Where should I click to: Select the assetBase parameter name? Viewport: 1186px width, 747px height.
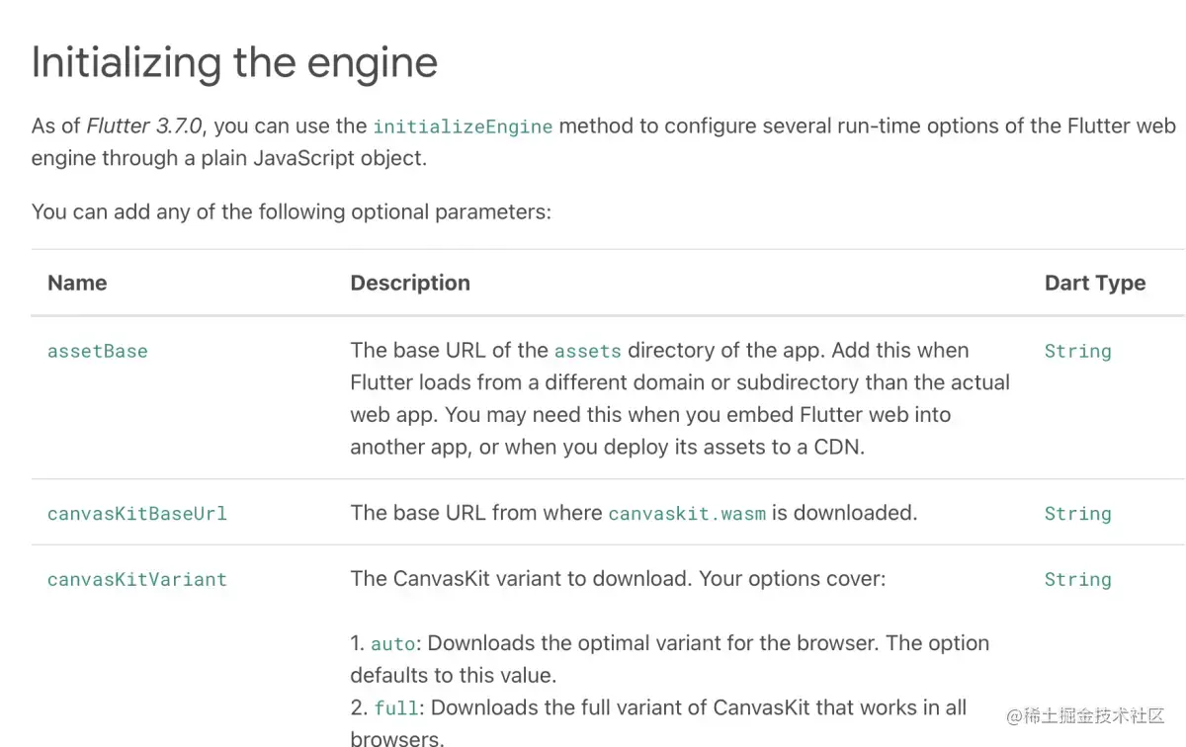(98, 351)
